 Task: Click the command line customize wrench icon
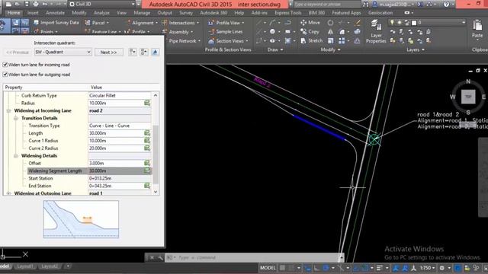(160, 257)
